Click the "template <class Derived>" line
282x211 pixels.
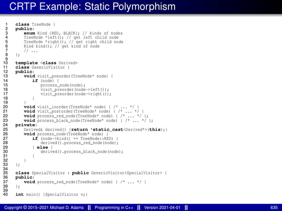(x=46, y=63)
